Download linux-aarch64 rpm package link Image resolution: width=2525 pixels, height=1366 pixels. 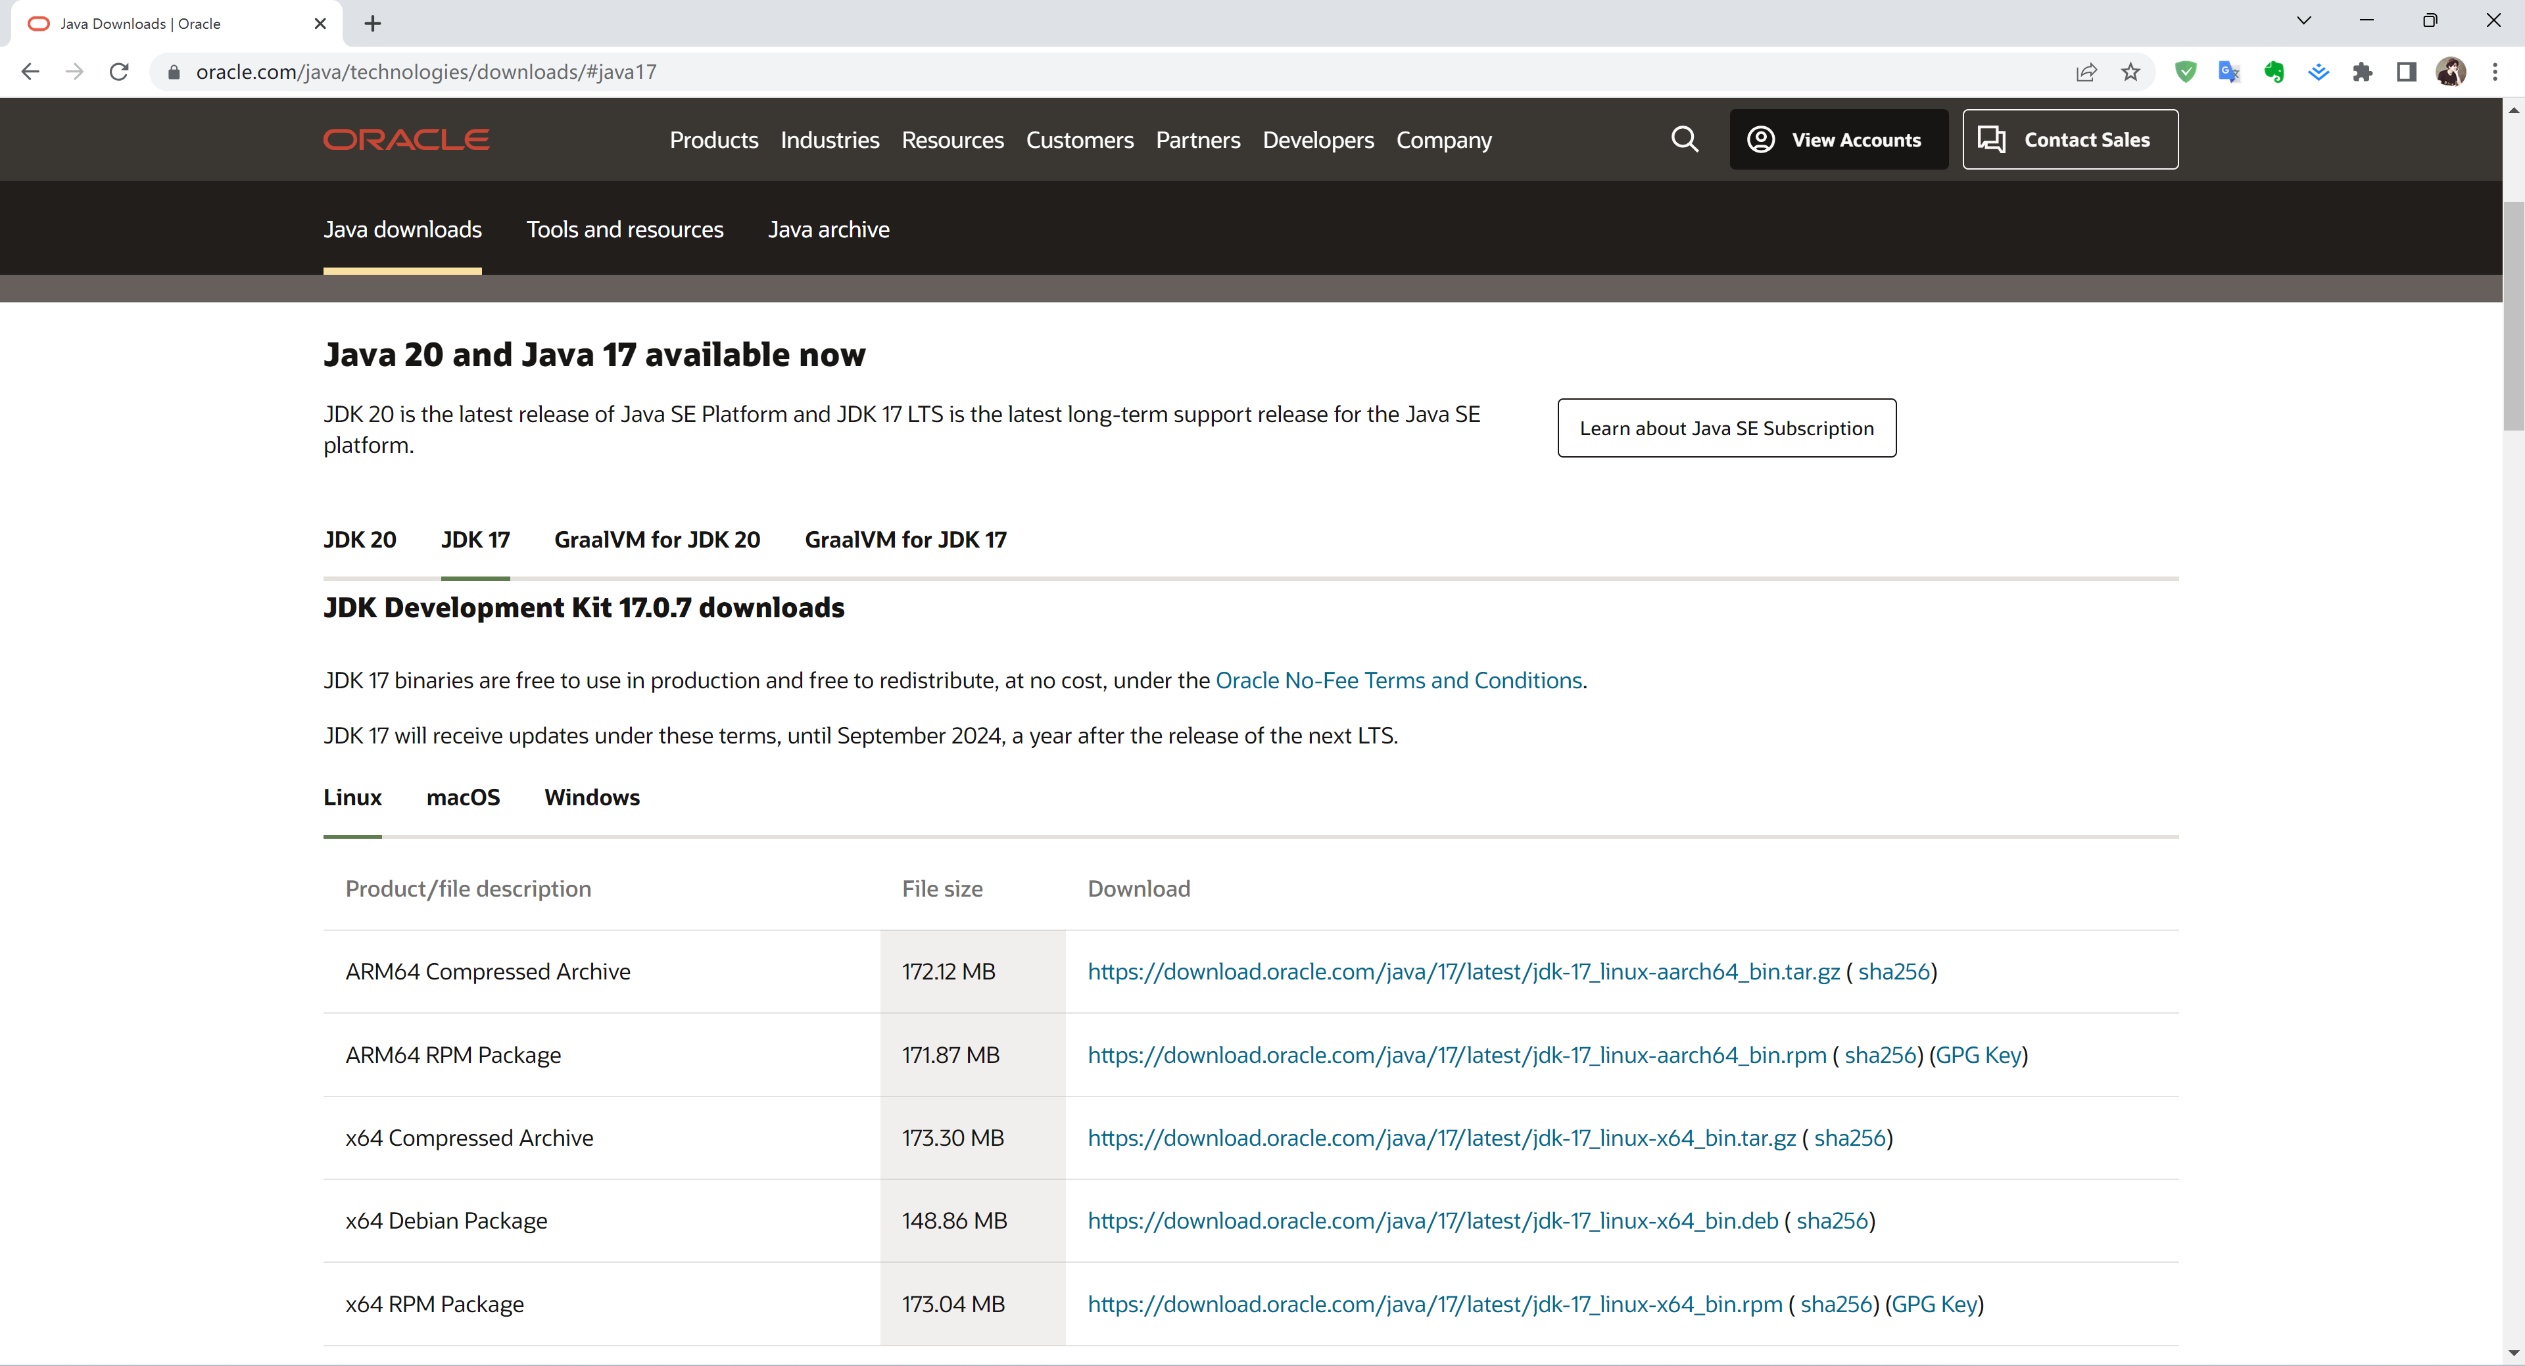coord(1456,1054)
